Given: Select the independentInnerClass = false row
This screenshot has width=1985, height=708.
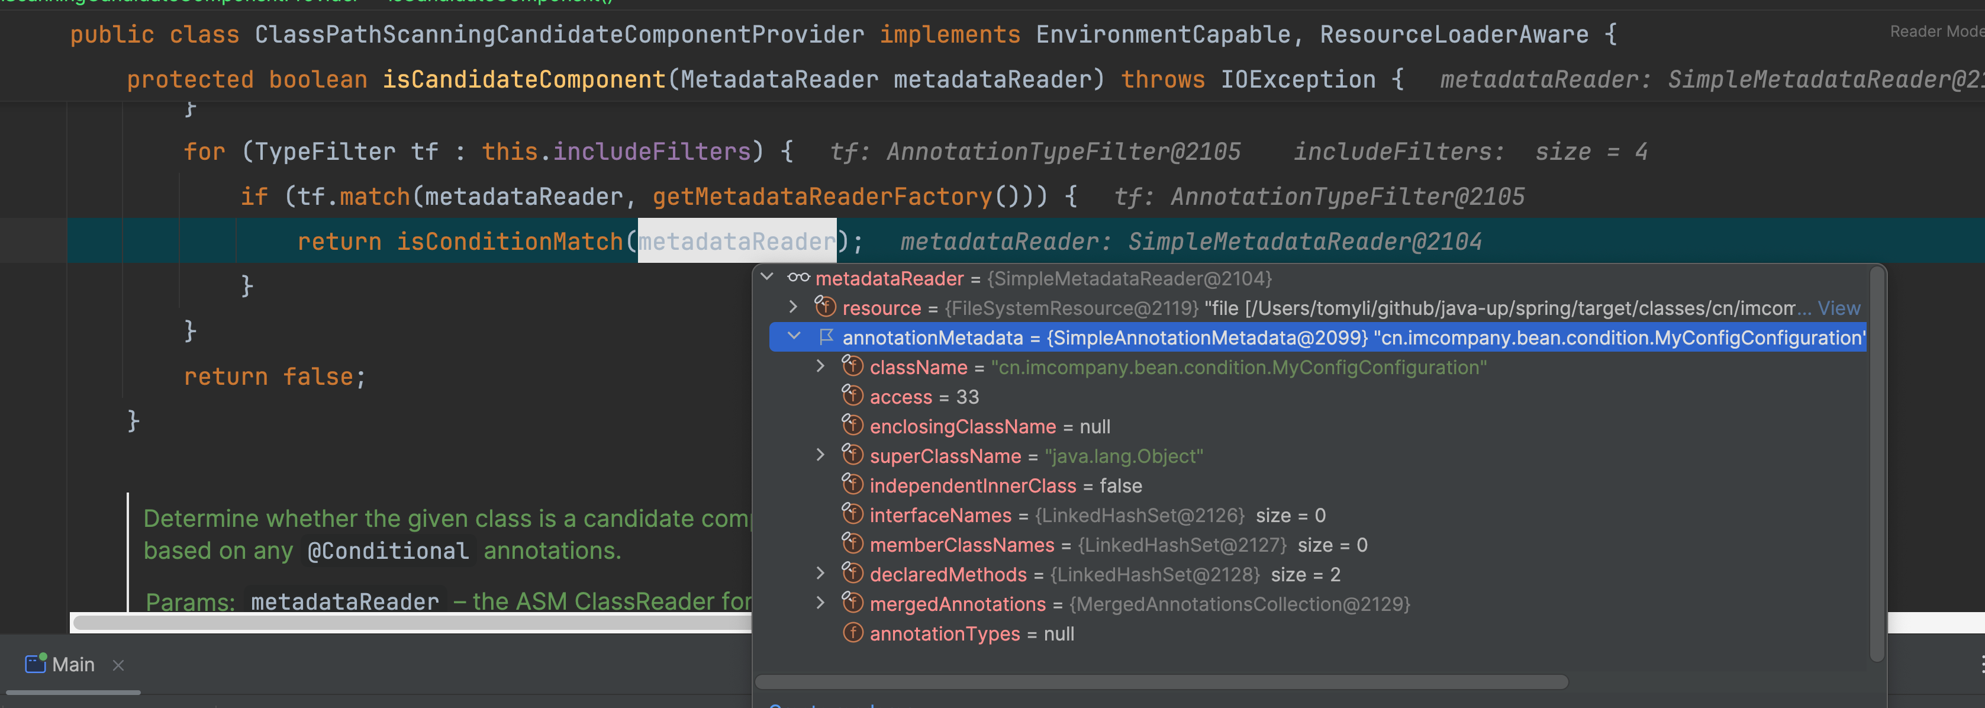Looking at the screenshot, I should [1317, 485].
